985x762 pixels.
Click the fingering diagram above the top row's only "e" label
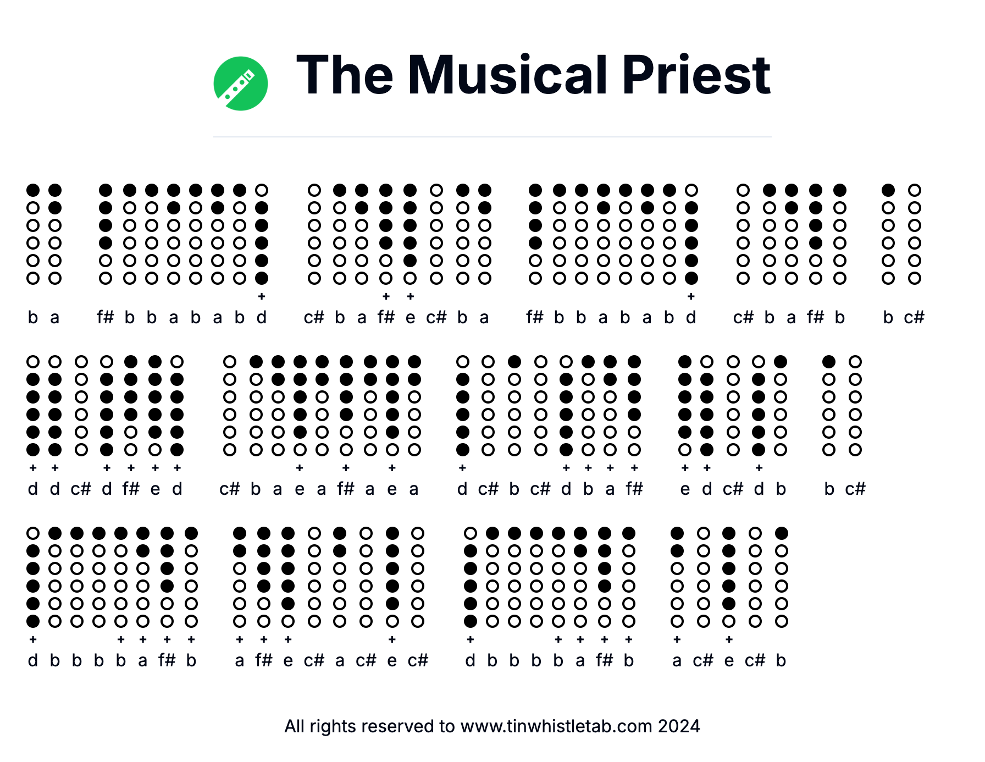(x=410, y=234)
